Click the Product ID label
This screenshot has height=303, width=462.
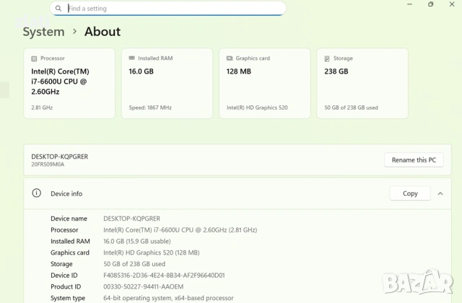(x=66, y=286)
